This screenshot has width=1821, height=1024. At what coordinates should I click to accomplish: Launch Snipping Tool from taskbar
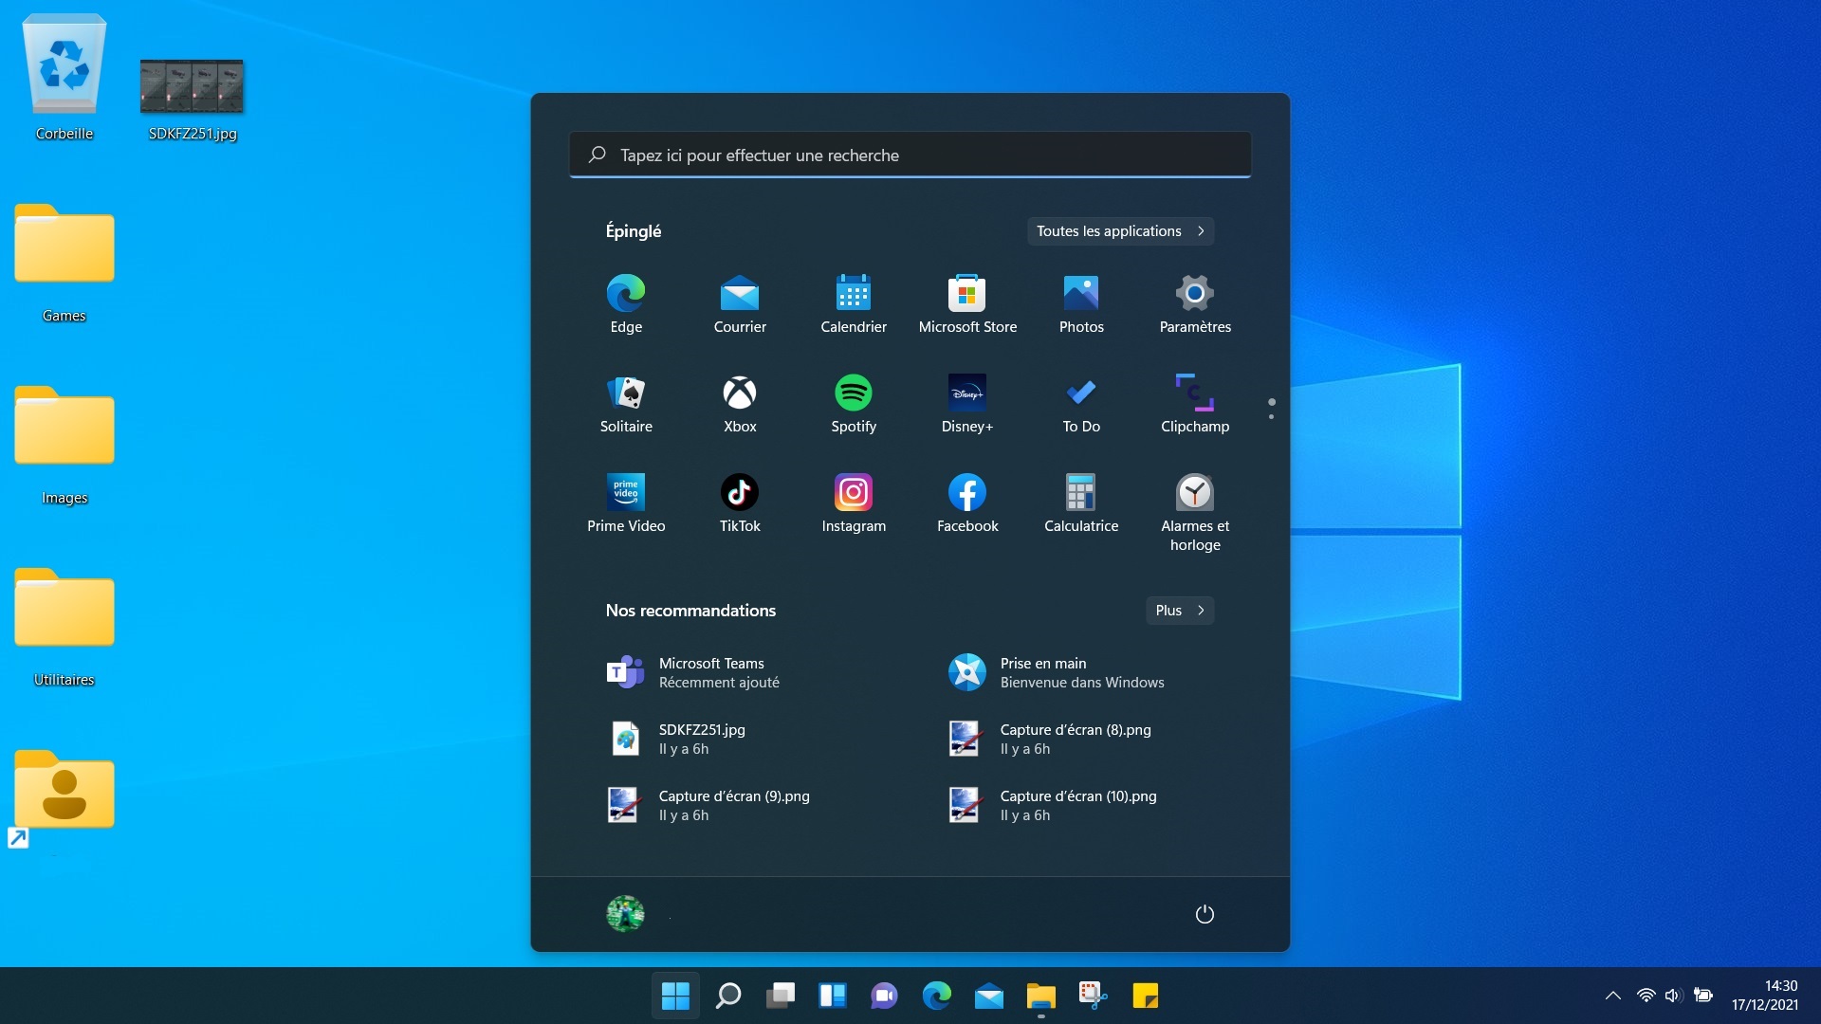1093,996
